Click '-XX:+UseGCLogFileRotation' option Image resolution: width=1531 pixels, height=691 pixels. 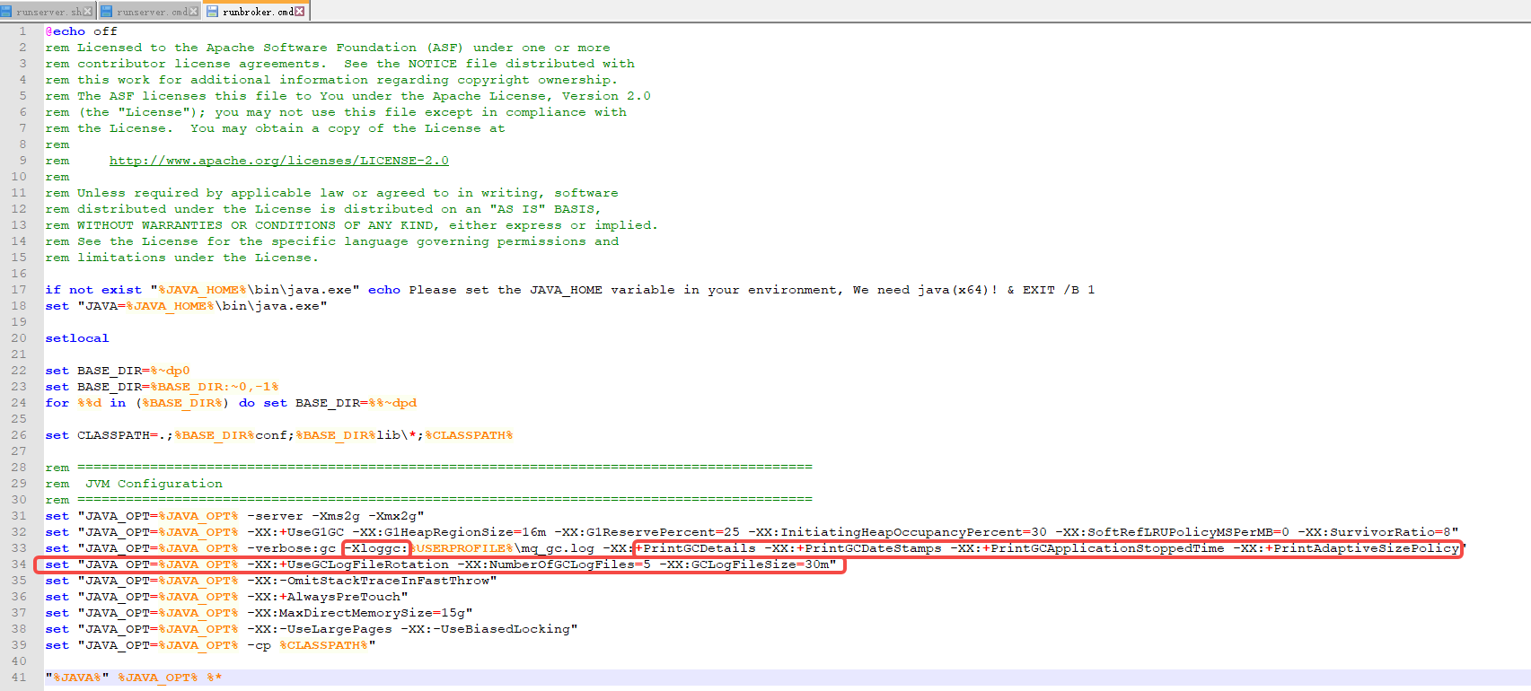pos(348,564)
